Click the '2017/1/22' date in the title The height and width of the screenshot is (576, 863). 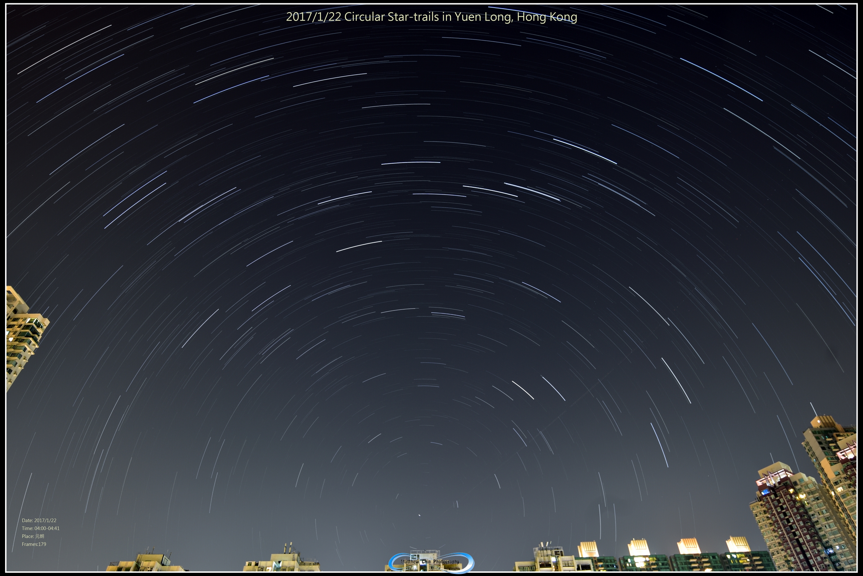point(314,17)
